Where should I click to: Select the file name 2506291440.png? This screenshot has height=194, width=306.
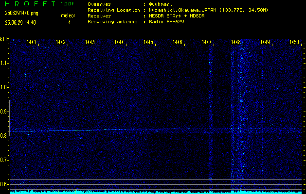pyautogui.click(x=21, y=13)
